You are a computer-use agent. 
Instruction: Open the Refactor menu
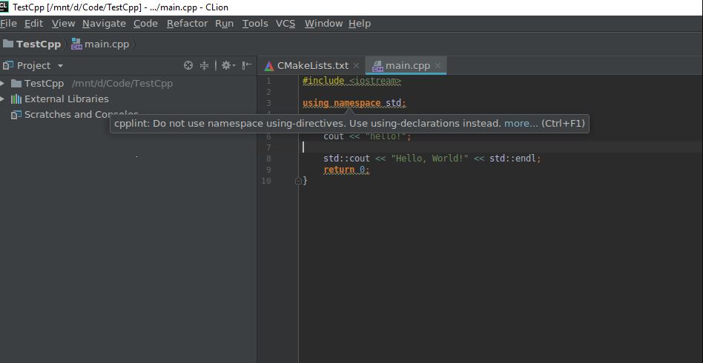coord(187,23)
